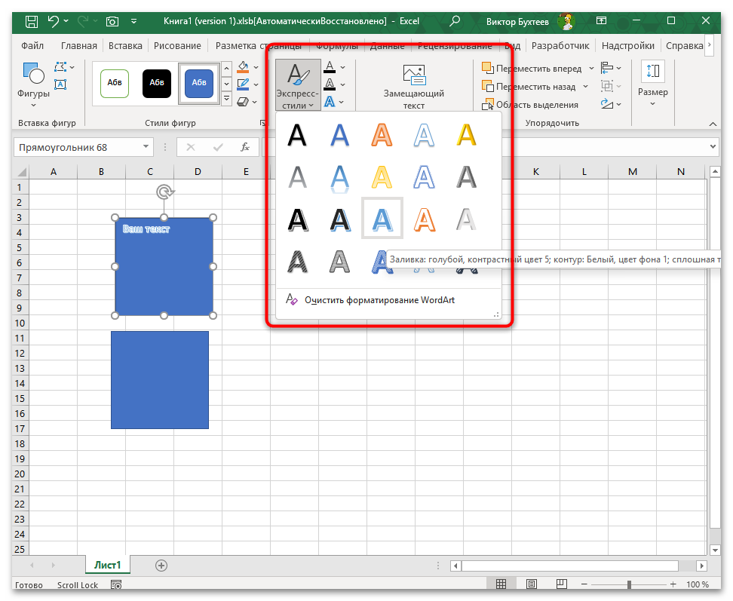Open the Shape Fill dropdown arrow
Viewport: 733px width, 601px height.
coord(256,67)
